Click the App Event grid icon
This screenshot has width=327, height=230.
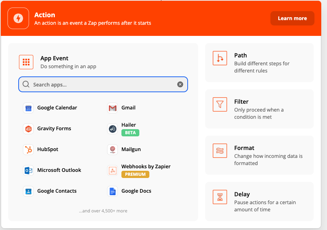pyautogui.click(x=26, y=62)
